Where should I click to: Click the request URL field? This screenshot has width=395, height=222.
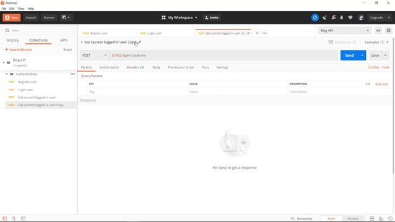tap(223, 55)
